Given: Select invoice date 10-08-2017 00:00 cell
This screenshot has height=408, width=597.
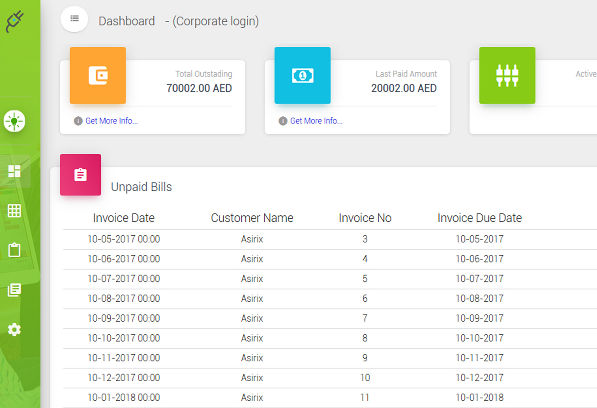Looking at the screenshot, I should point(124,298).
